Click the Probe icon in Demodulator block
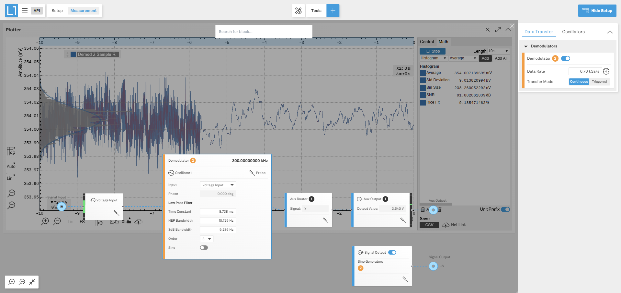The image size is (621, 293). click(x=252, y=173)
